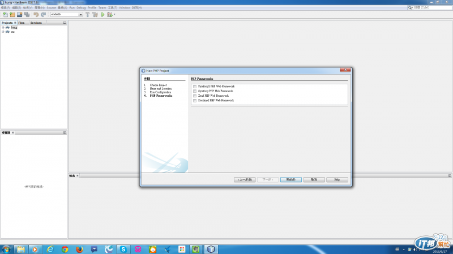Open the Window menu

125,8
